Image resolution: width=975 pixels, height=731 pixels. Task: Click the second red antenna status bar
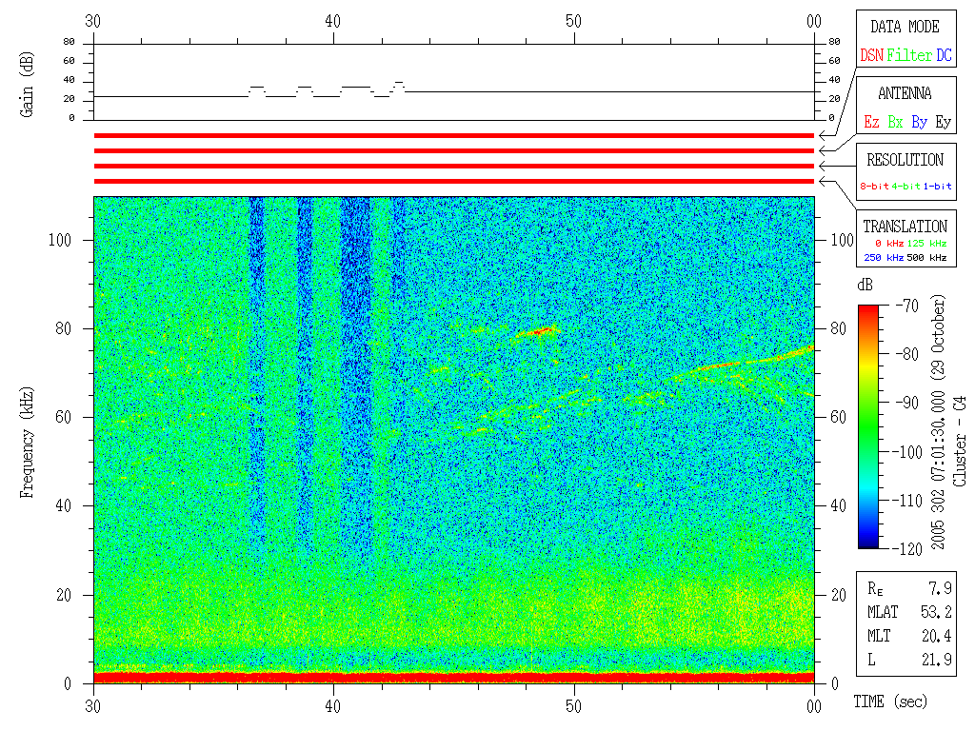(x=454, y=151)
